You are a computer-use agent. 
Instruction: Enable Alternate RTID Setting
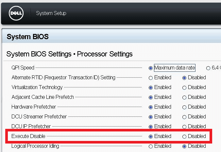(151, 78)
